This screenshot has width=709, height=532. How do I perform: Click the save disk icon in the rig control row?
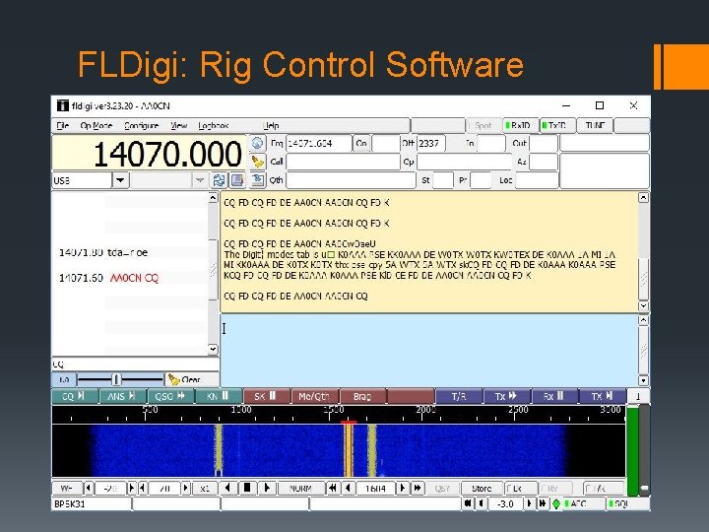coord(237,180)
